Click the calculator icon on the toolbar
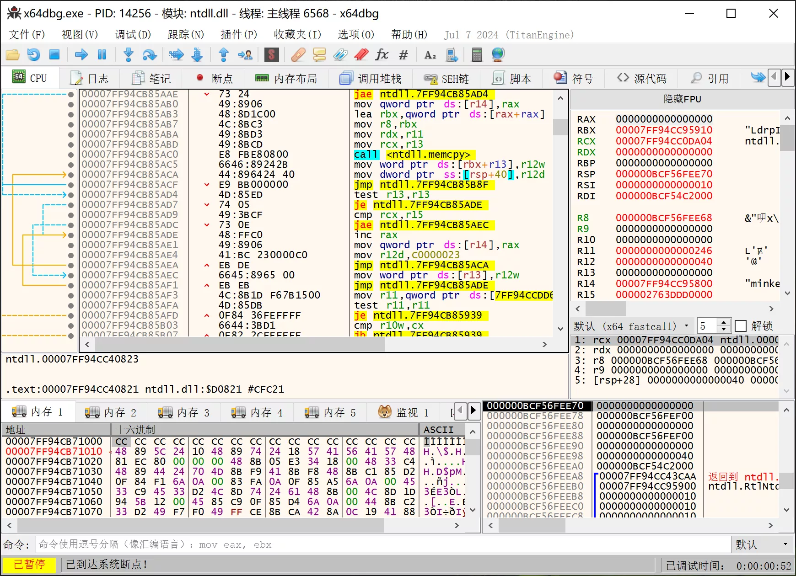Viewport: 796px width, 576px height. pos(477,55)
